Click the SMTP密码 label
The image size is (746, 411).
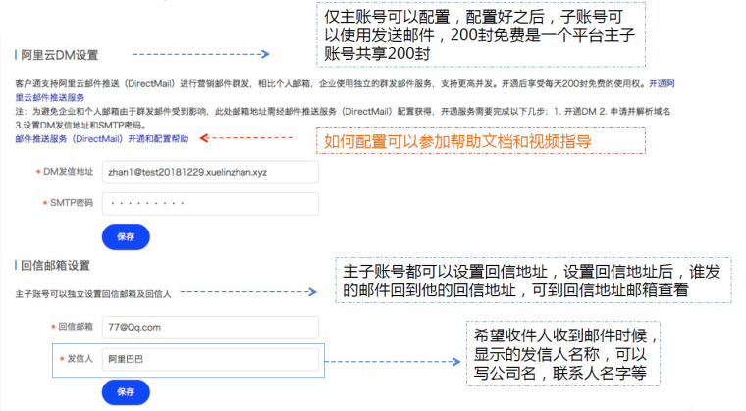tap(72, 203)
